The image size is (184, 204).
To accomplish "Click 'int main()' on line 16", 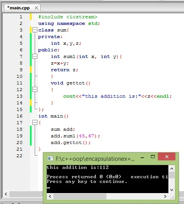I will tap(53, 116).
